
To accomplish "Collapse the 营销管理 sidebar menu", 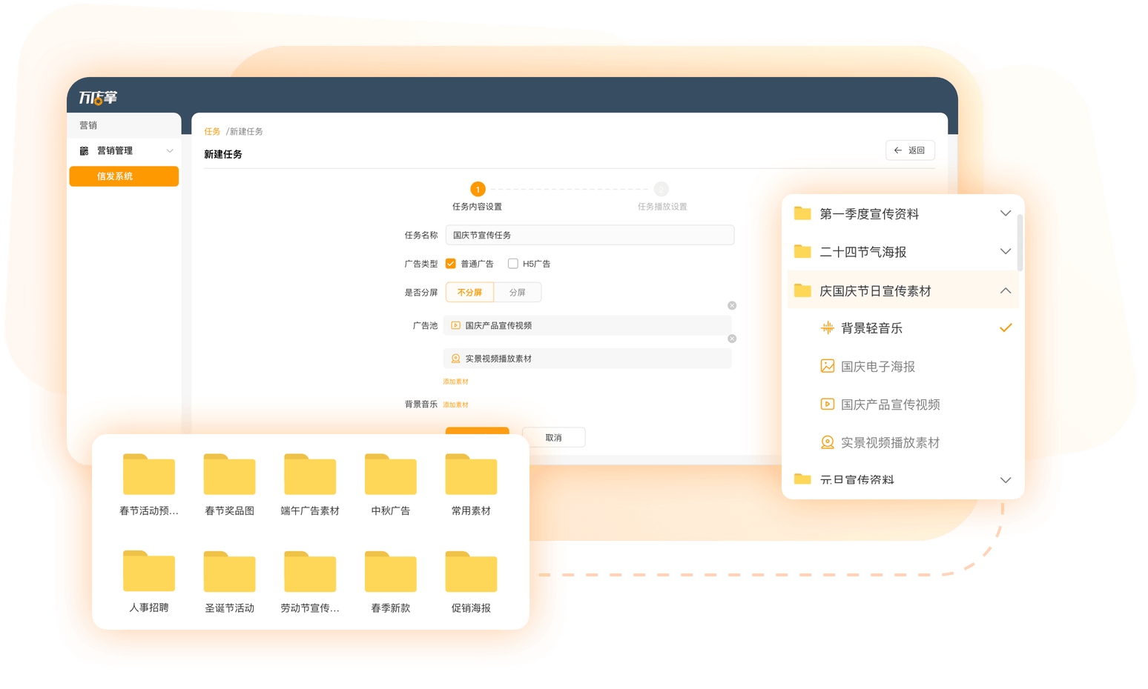I will pyautogui.click(x=170, y=151).
